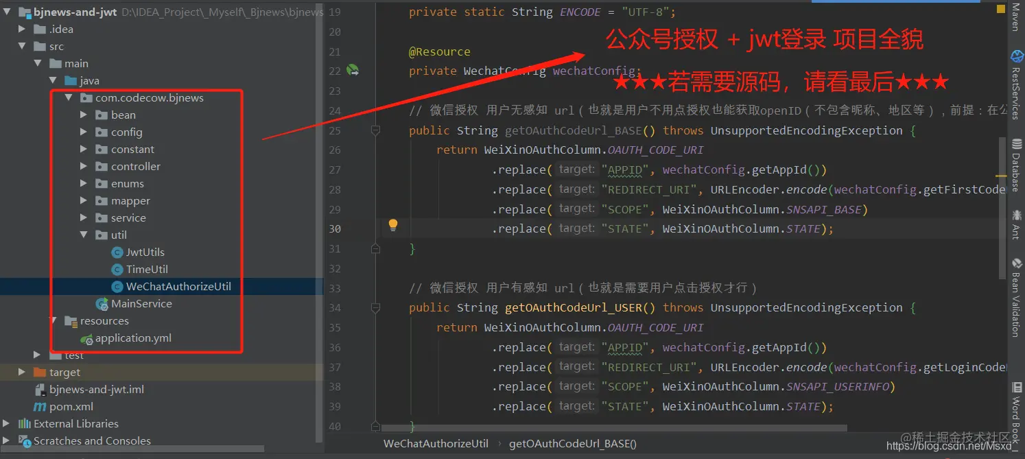Viewport: 1025px width, 459px height.
Task: Click the resources folder icon
Action: click(71, 321)
